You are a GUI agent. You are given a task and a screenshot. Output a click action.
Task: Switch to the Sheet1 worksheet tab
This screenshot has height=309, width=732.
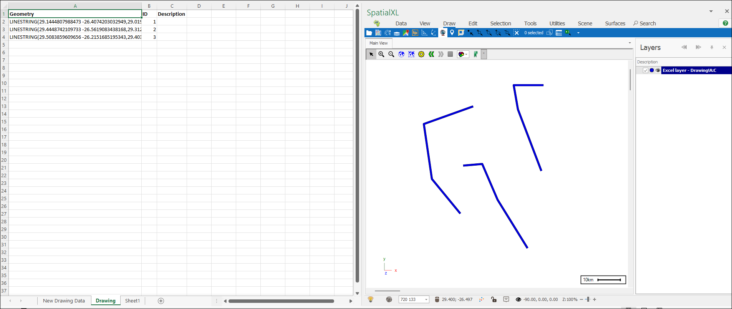click(x=132, y=301)
